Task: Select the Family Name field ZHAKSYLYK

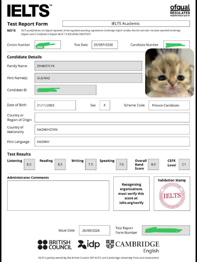Action: [88, 66]
